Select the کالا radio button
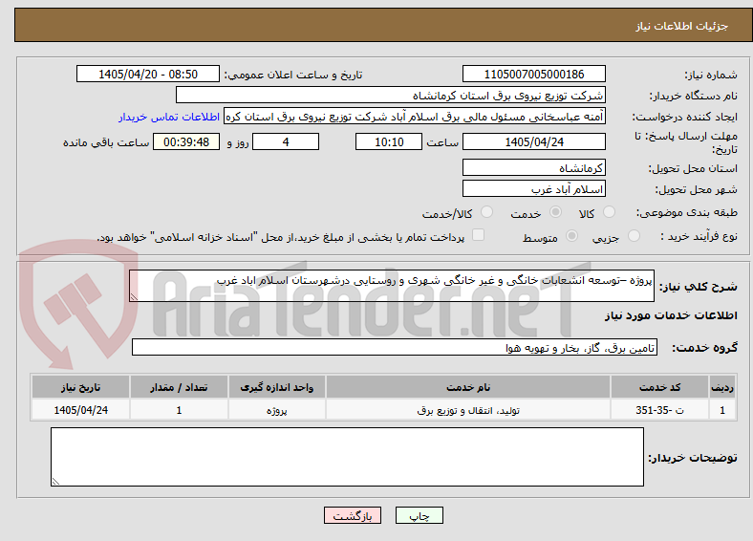This screenshot has width=753, height=541. (x=609, y=212)
